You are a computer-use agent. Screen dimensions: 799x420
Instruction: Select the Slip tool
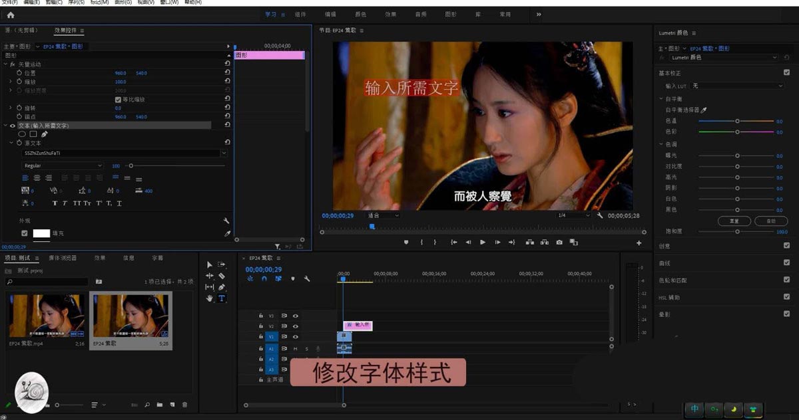tap(210, 287)
